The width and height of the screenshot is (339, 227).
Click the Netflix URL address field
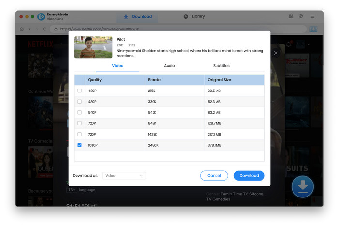(x=178, y=29)
